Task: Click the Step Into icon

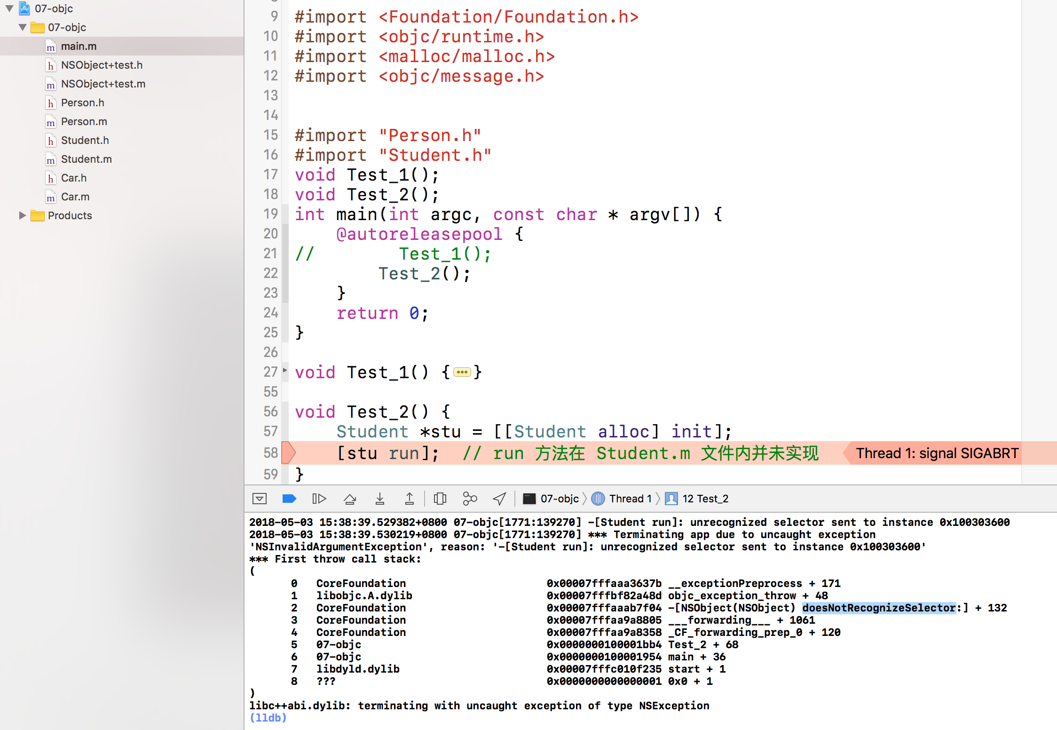Action: pyautogui.click(x=380, y=499)
